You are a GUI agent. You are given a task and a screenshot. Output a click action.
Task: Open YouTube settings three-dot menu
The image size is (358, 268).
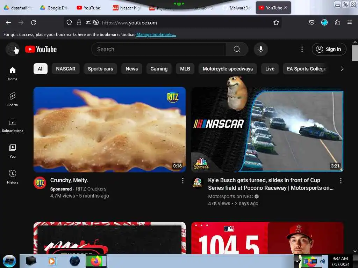pyautogui.click(x=302, y=49)
